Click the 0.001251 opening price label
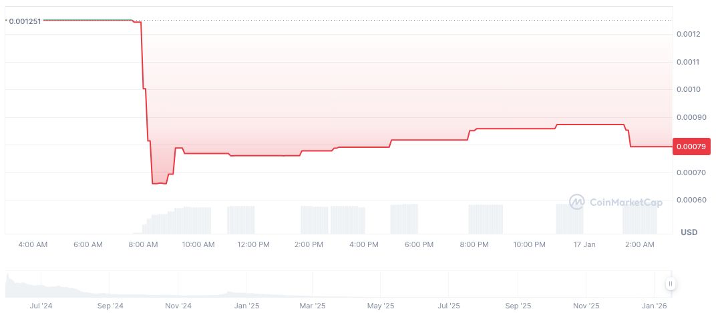Viewport: 716px width, 313px height. coord(24,21)
